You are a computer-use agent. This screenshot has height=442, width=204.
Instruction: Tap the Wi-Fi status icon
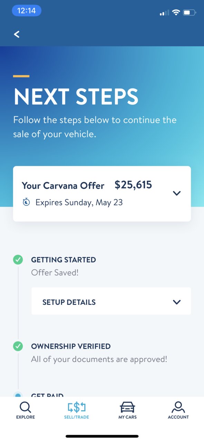pyautogui.click(x=176, y=13)
